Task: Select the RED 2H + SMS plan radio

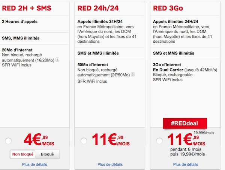Action: (8, 141)
